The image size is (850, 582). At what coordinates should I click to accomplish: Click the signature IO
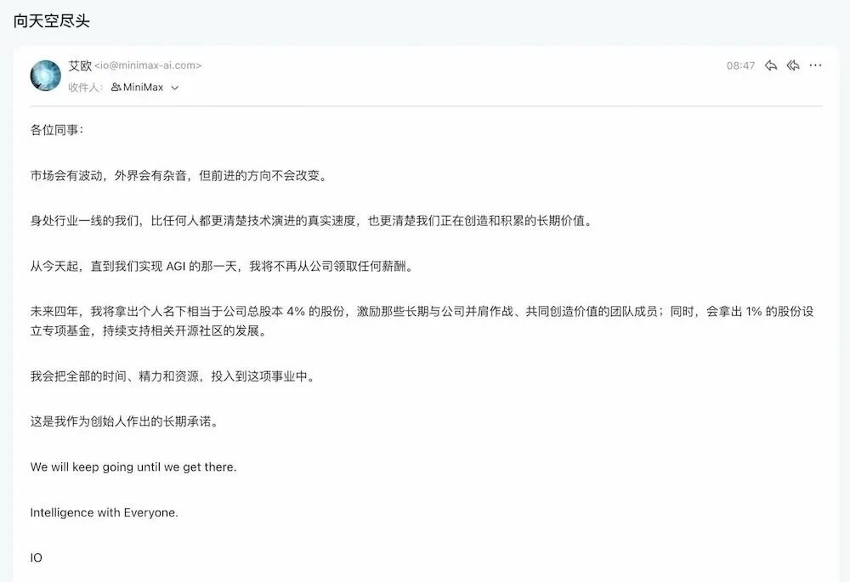(x=37, y=557)
